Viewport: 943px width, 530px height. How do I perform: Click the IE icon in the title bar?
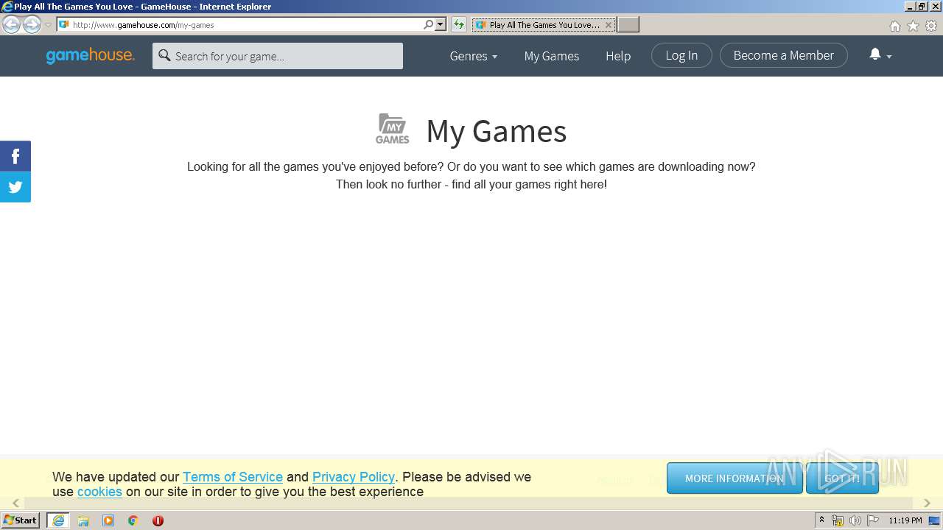[7, 7]
